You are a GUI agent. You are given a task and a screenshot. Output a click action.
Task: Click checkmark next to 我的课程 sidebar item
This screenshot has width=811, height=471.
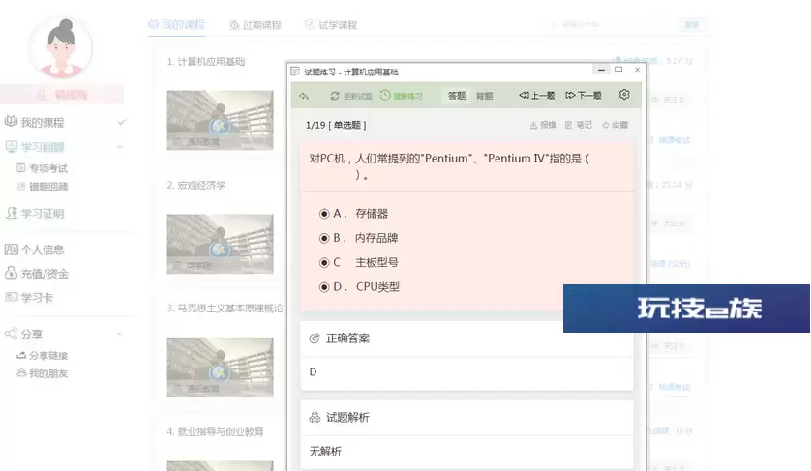(122, 122)
